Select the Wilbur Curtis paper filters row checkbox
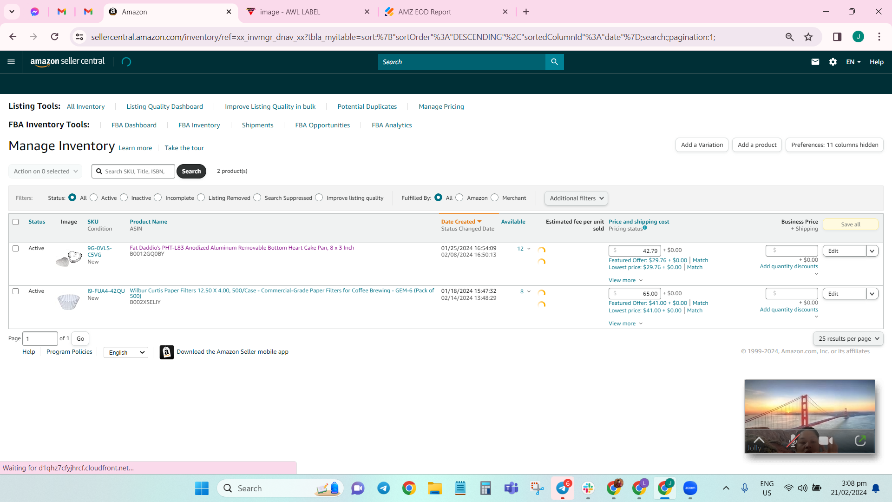The height and width of the screenshot is (502, 892). (16, 291)
